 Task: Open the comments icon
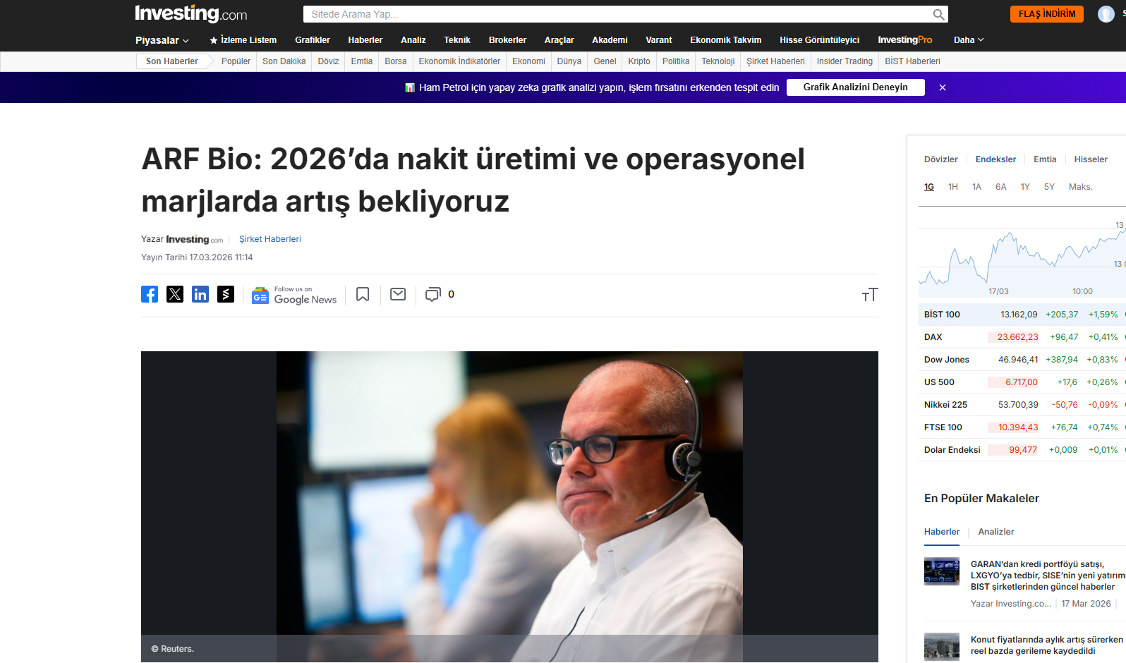pyautogui.click(x=432, y=294)
